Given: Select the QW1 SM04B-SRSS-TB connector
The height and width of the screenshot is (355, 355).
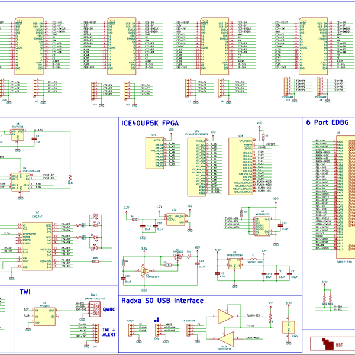Looking at the screenshot, I should [x=95, y=309].
